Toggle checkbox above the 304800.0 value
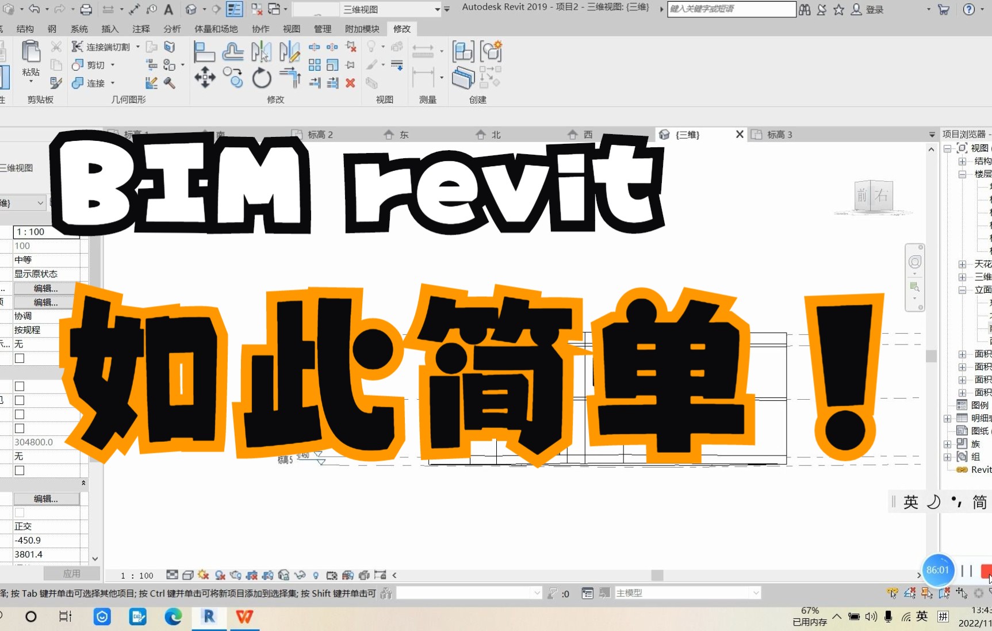The width and height of the screenshot is (992, 631). (20, 429)
